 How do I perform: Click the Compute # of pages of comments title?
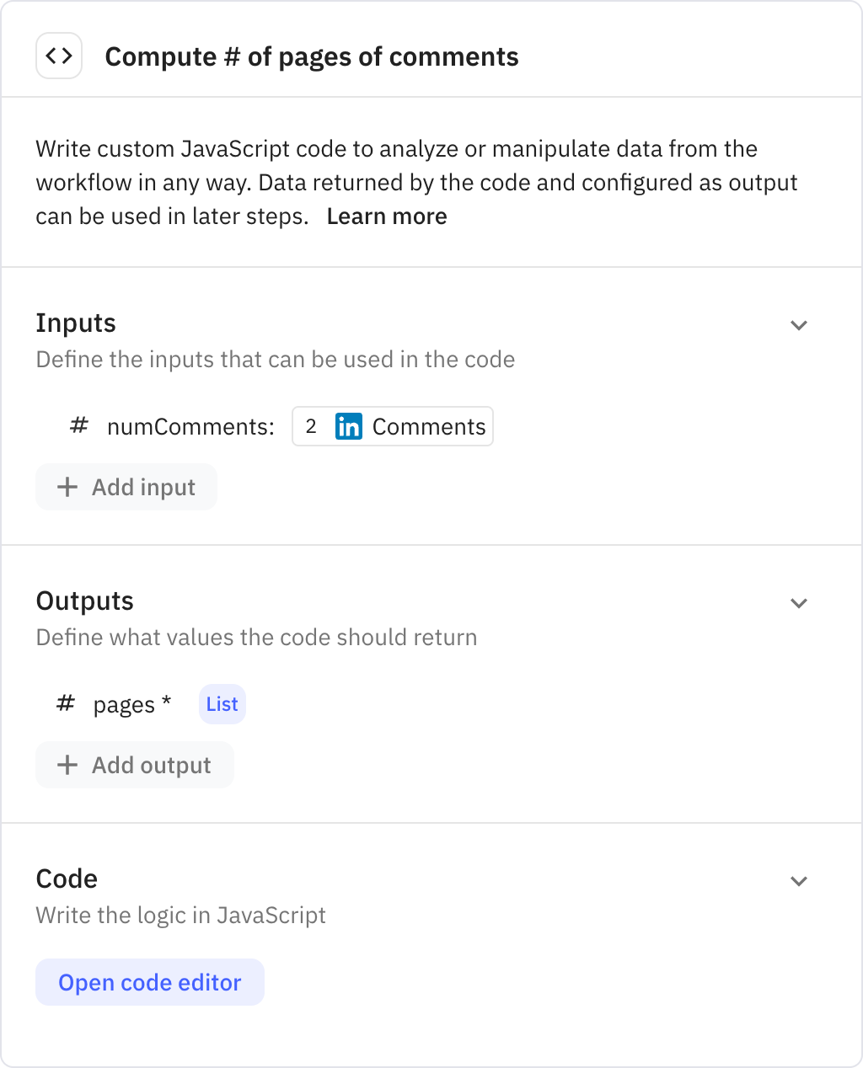point(312,56)
